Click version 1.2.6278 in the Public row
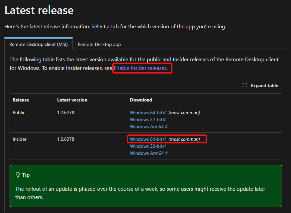This screenshot has width=291, height=213. pos(66,112)
